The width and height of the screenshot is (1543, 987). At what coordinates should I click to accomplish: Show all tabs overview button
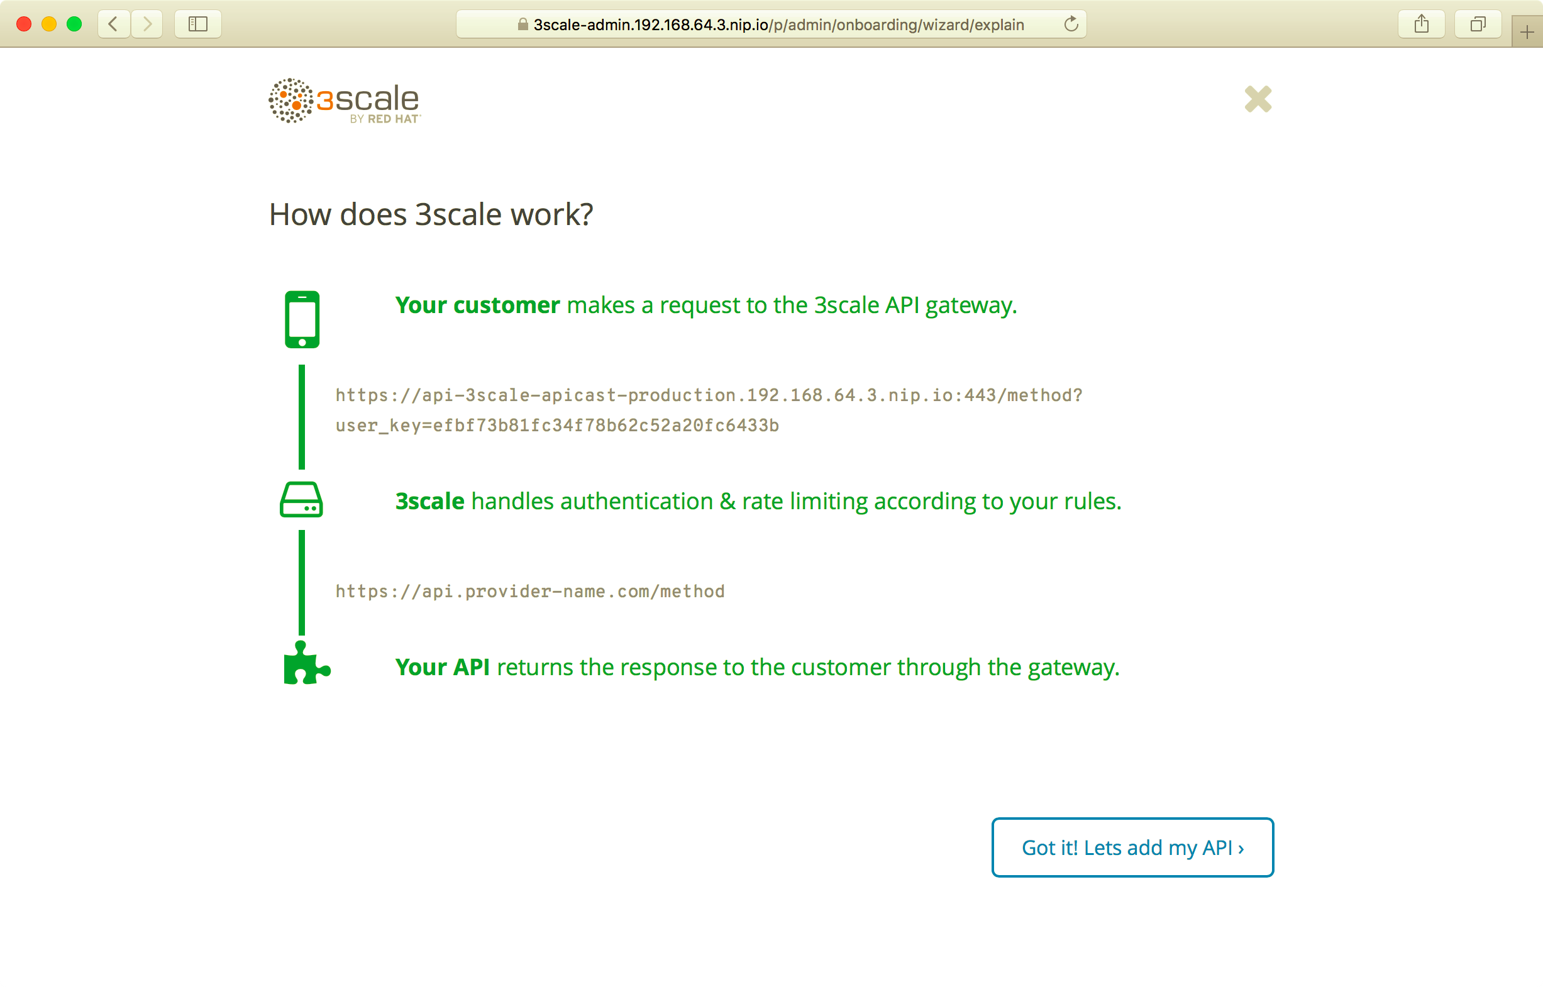coord(1478,25)
